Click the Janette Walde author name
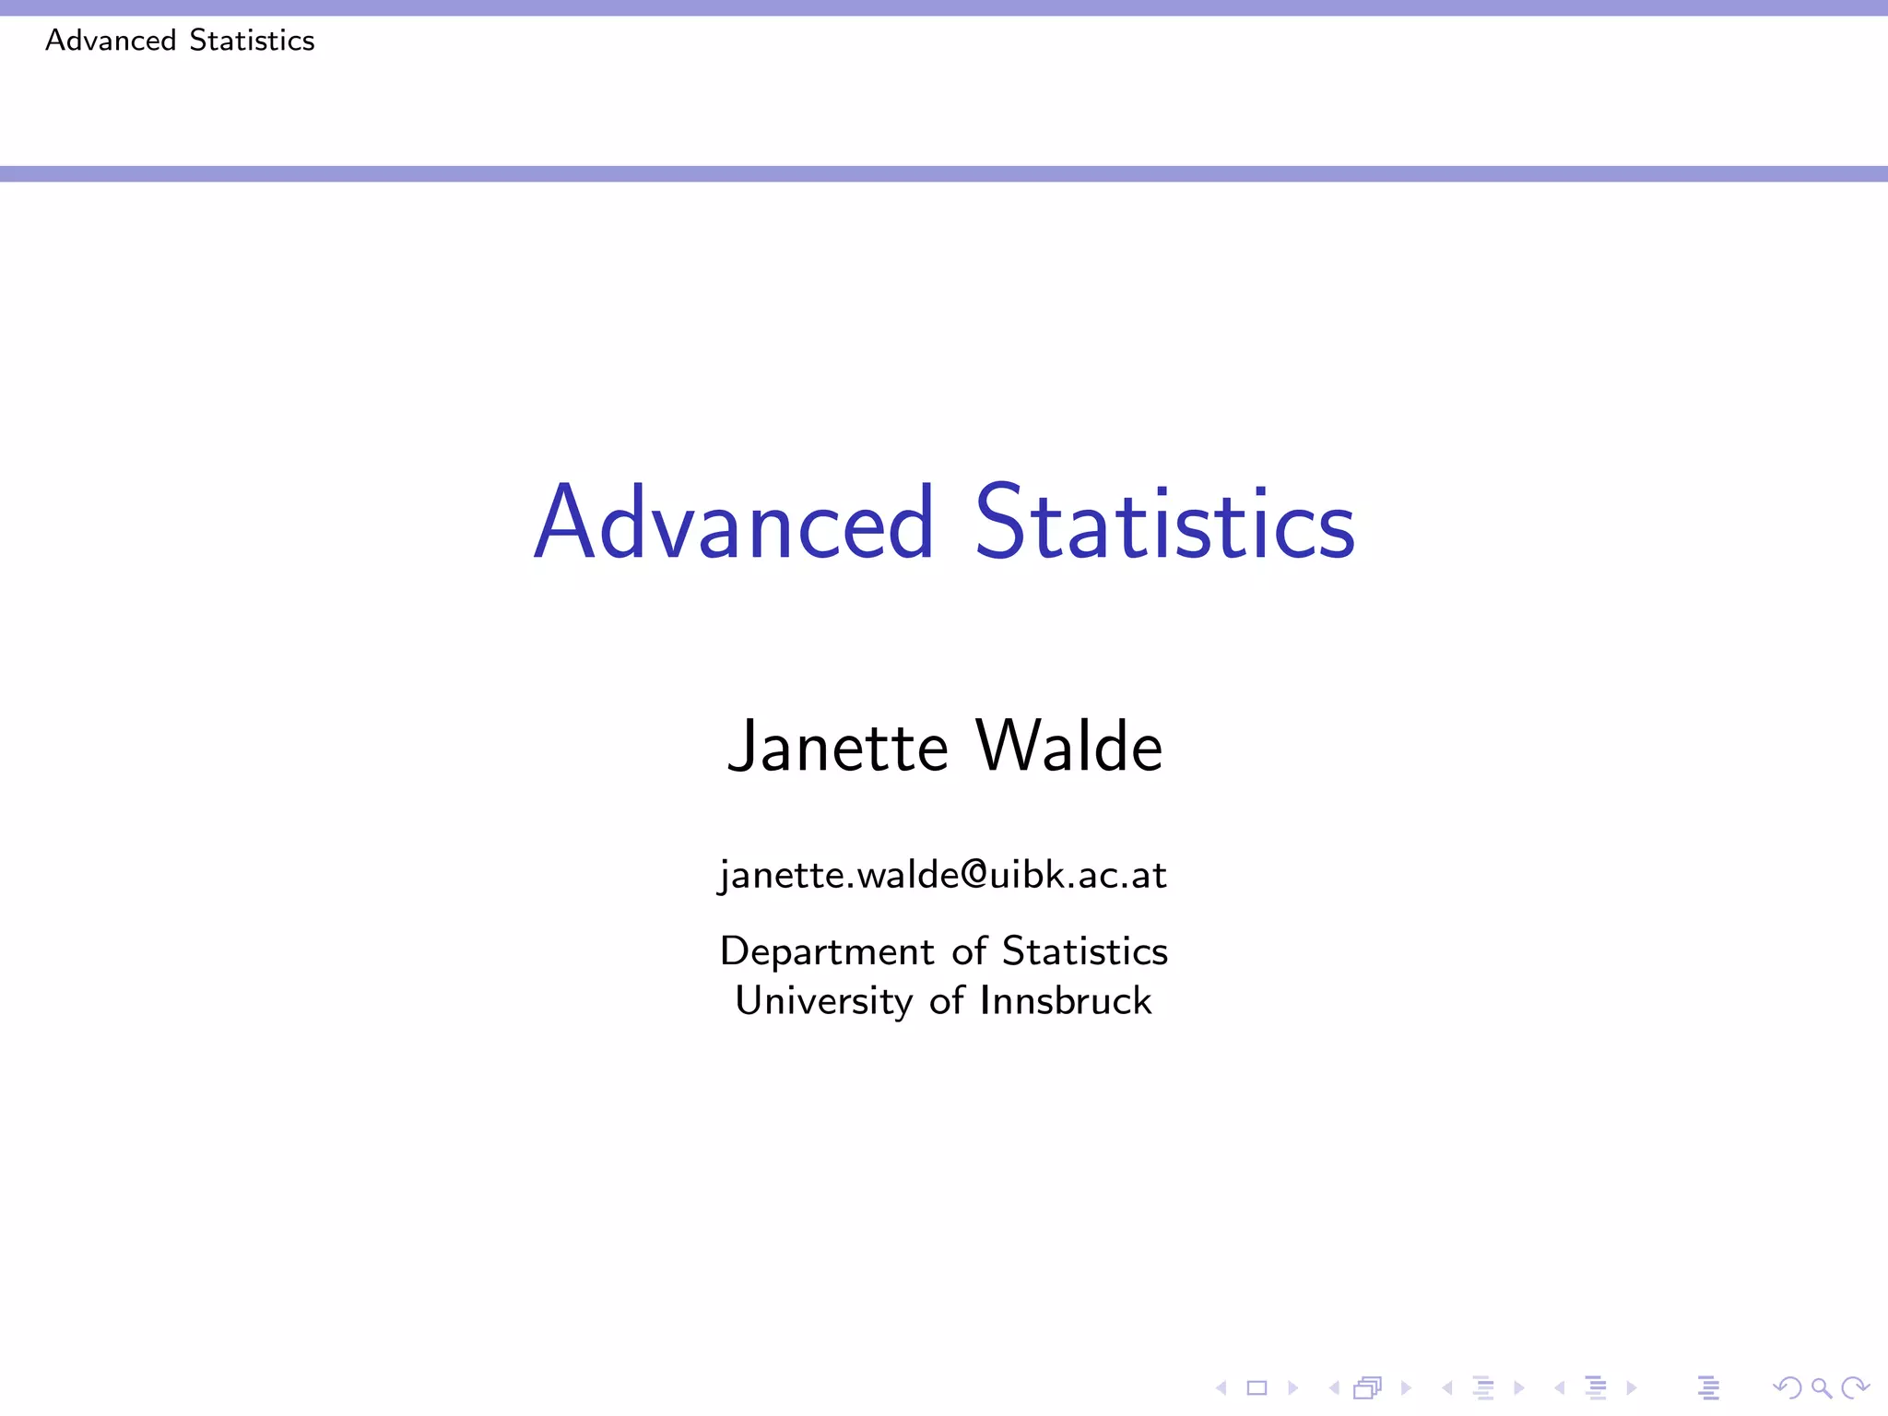This screenshot has height=1416, width=1888. pos(944,746)
